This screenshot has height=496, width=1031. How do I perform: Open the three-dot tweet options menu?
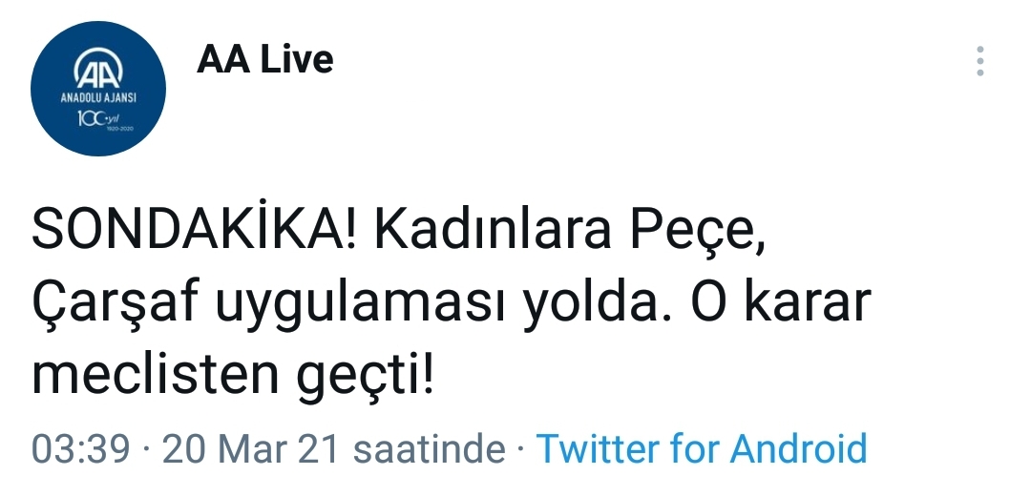point(979,61)
